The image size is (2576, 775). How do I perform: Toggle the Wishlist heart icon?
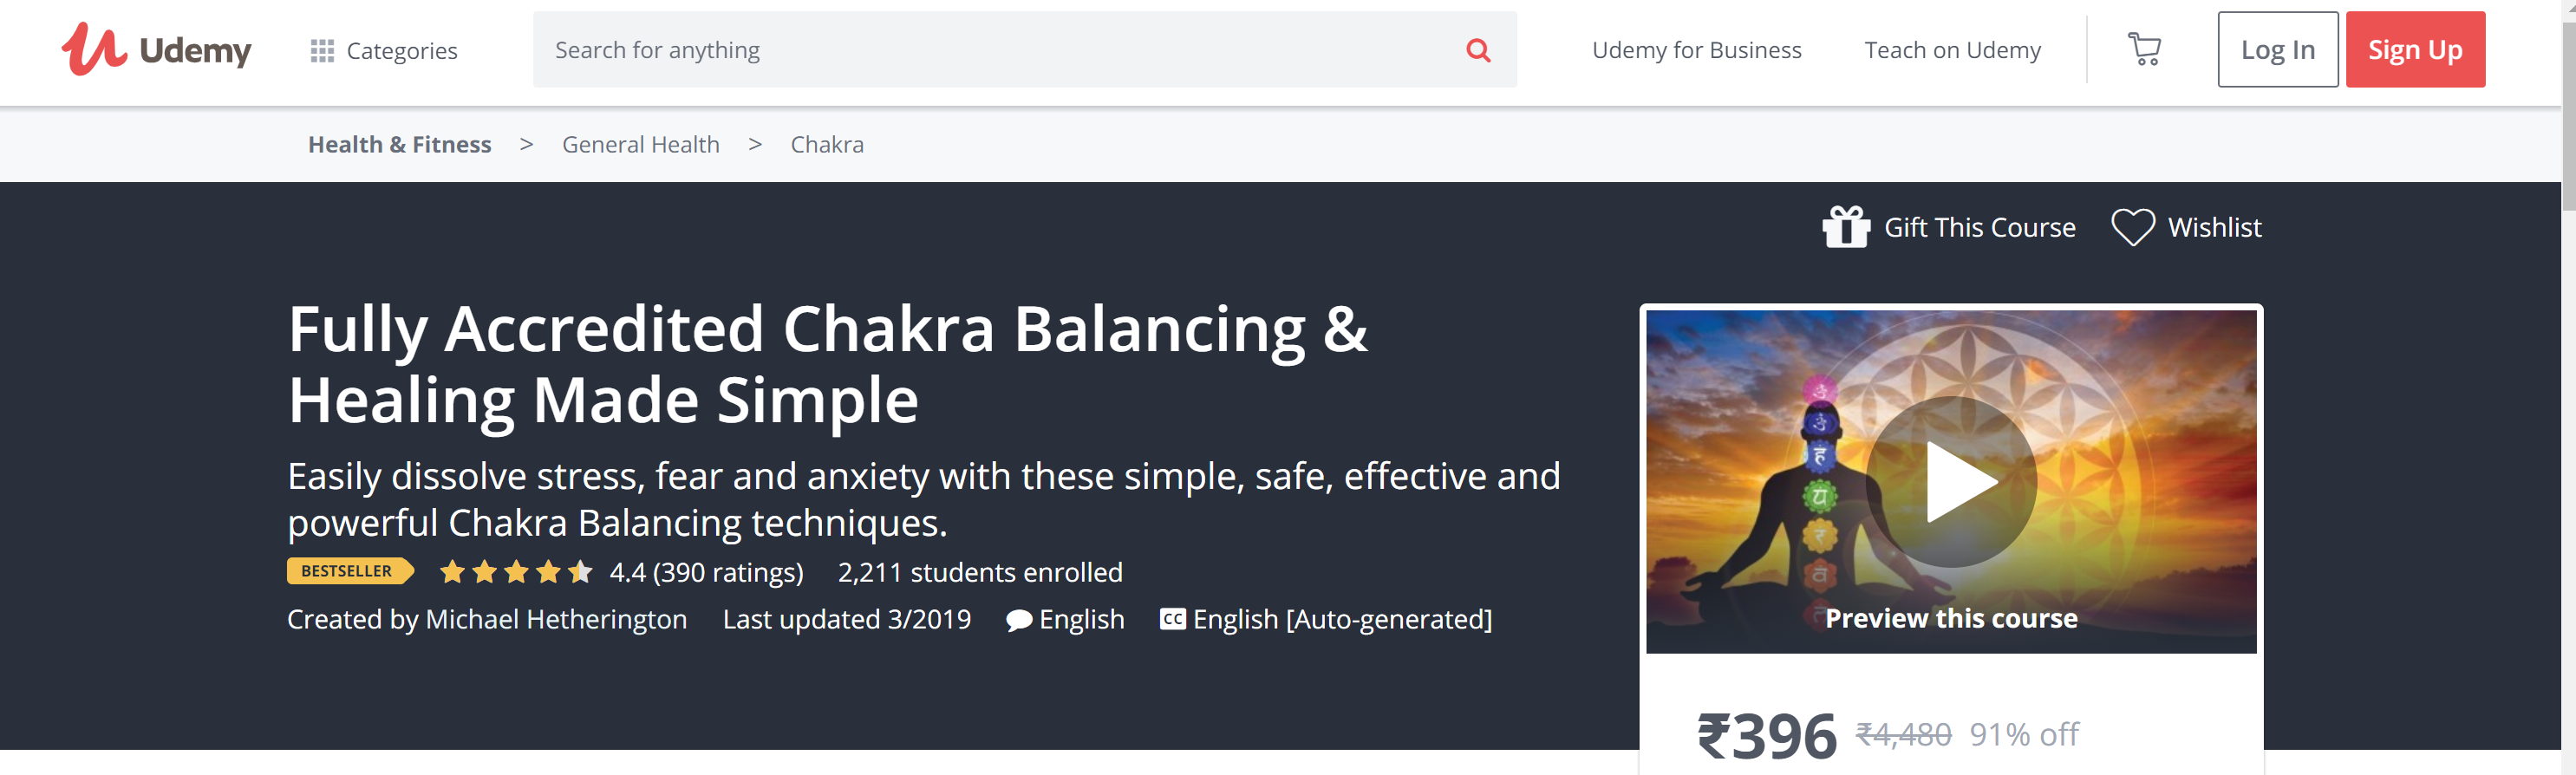click(2132, 227)
